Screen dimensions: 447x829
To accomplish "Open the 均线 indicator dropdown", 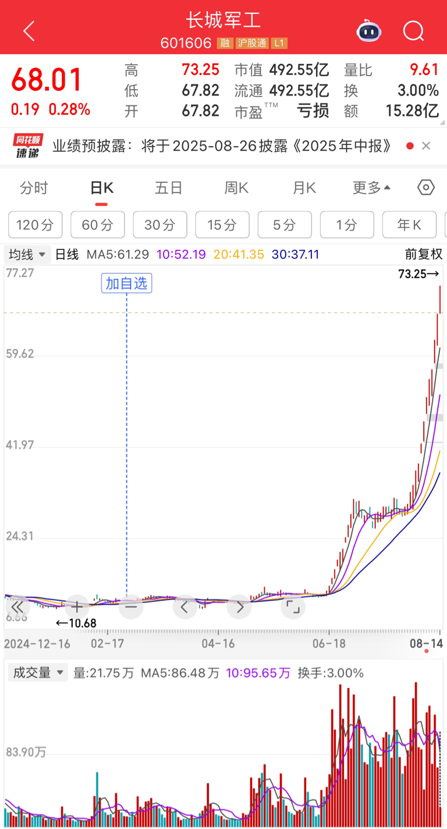I will (x=27, y=254).
